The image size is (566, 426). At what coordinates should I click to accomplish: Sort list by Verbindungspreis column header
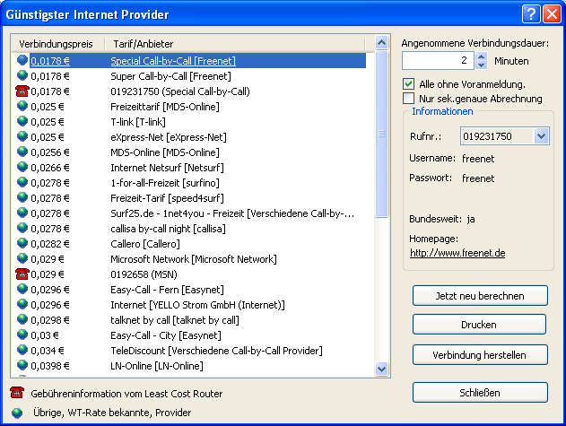[x=57, y=44]
